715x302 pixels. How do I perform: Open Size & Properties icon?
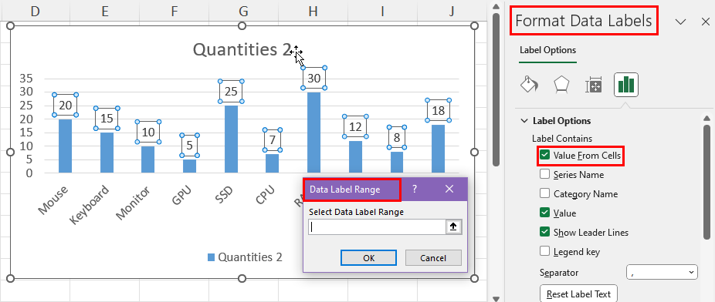[x=593, y=85]
